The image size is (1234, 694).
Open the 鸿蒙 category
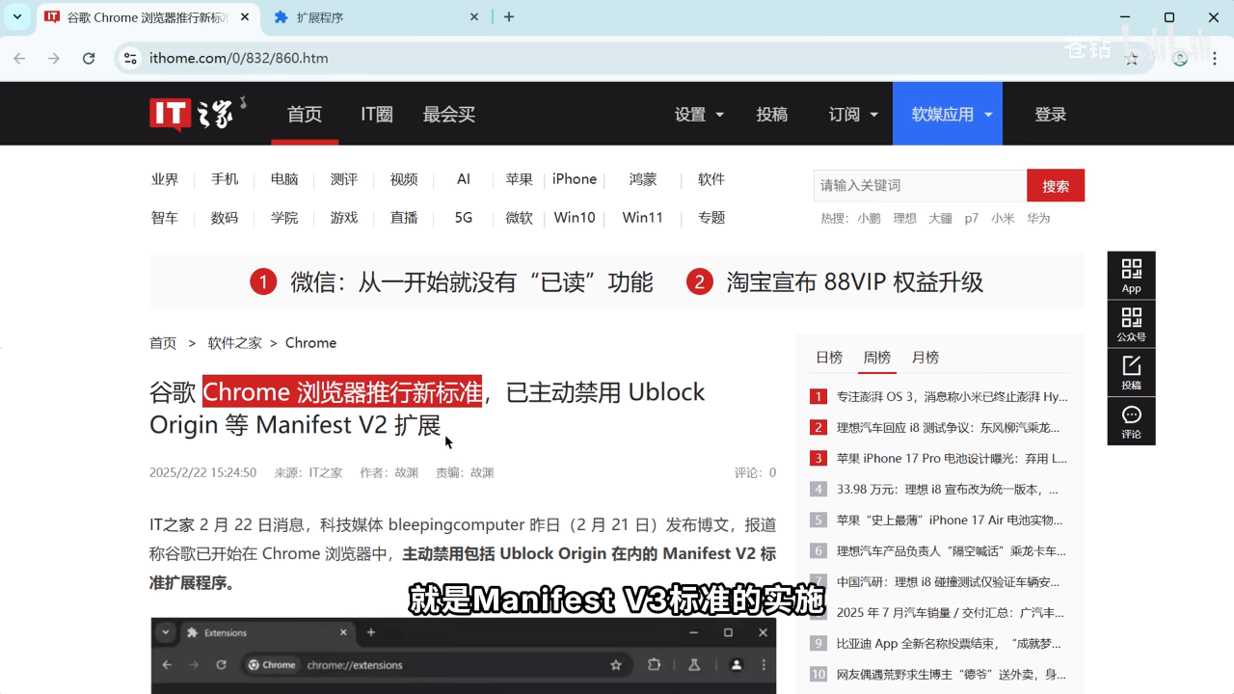(643, 179)
